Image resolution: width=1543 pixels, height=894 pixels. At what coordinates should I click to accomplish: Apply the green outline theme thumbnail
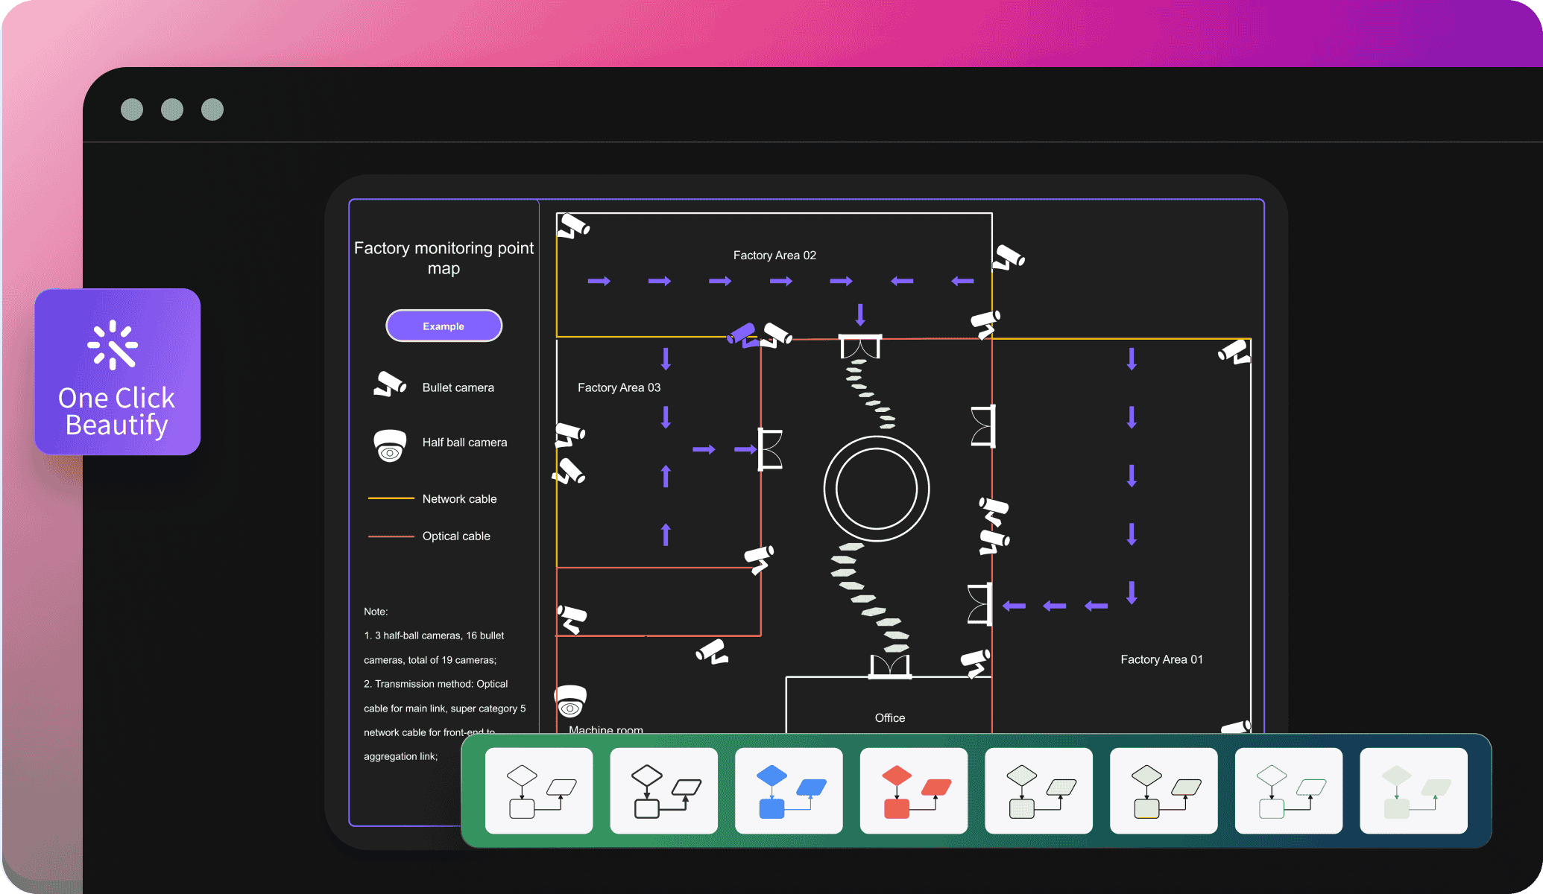[1289, 790]
